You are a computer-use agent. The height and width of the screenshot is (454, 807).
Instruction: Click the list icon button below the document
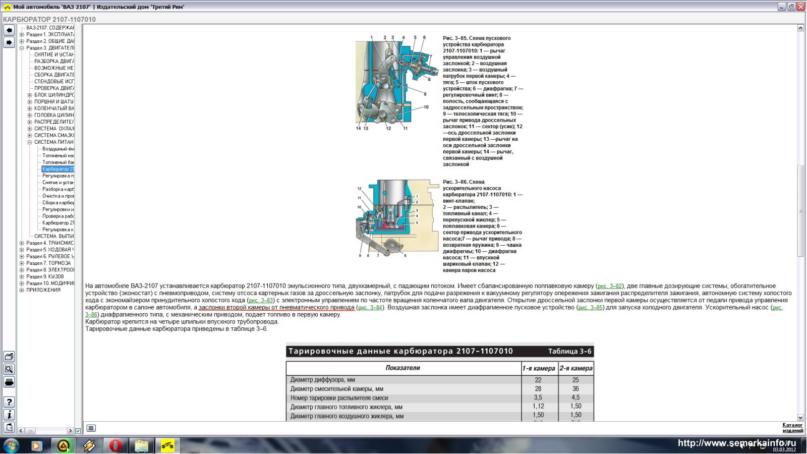(91, 428)
